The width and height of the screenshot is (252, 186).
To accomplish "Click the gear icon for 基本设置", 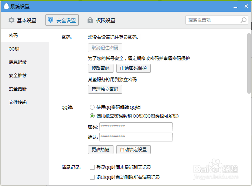I will (x=11, y=20).
